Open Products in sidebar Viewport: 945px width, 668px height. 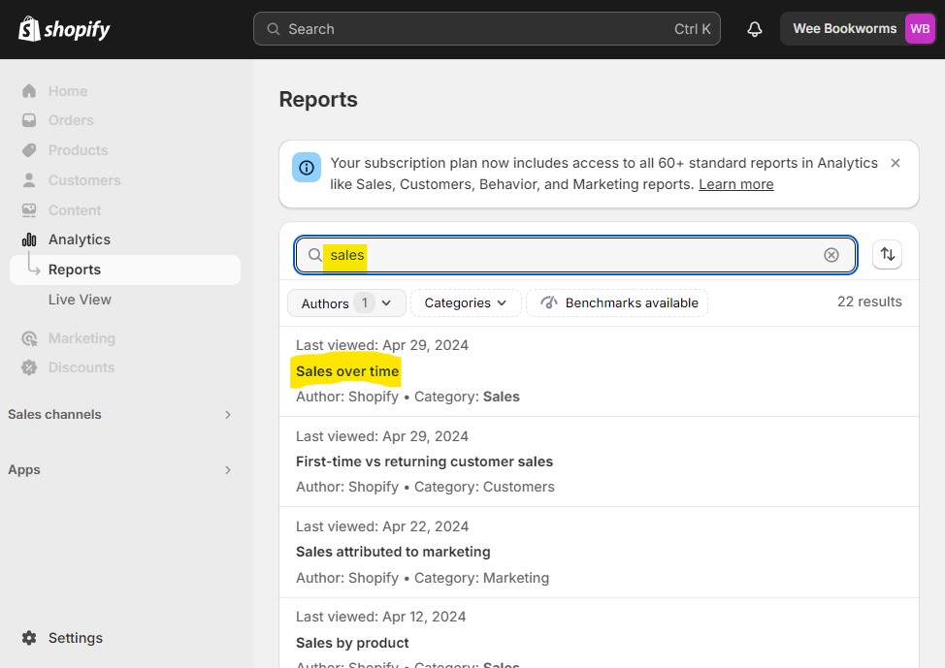point(78,150)
